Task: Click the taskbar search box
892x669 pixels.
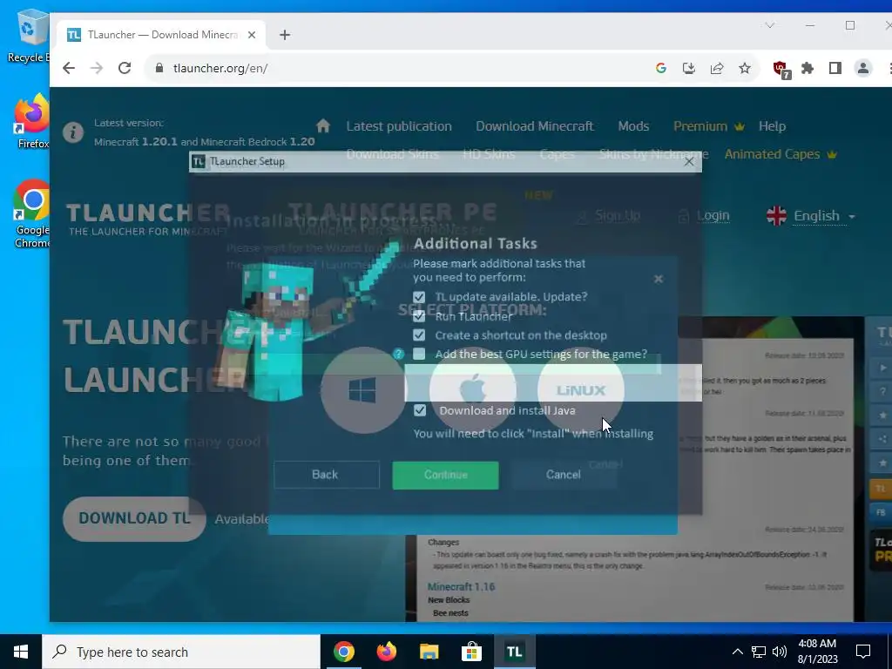Action: pos(181,652)
